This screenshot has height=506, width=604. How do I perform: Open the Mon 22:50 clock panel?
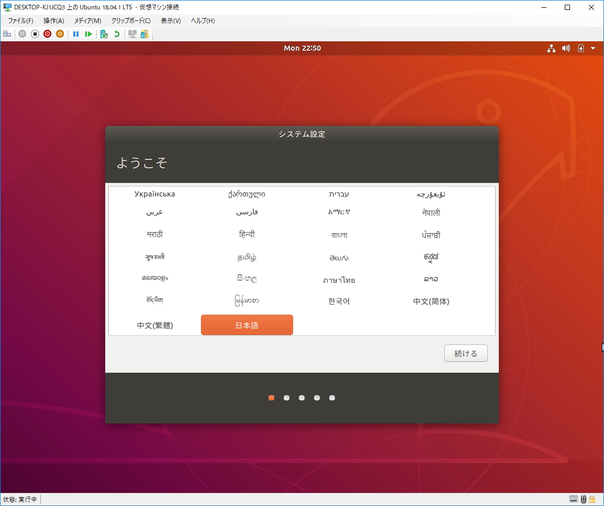point(302,48)
